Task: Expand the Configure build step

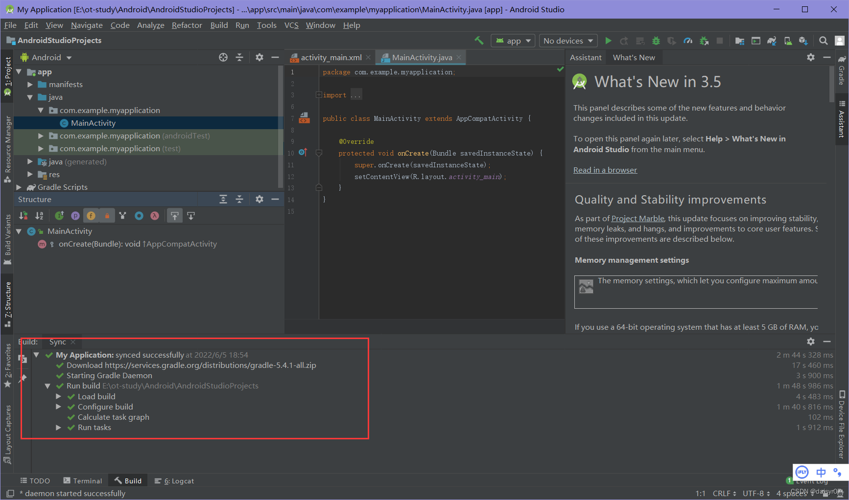Action: (58, 407)
